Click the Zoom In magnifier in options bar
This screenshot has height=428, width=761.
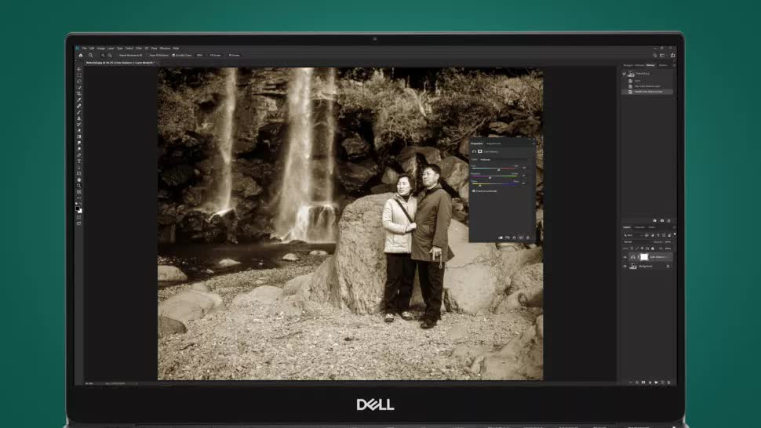[103, 55]
